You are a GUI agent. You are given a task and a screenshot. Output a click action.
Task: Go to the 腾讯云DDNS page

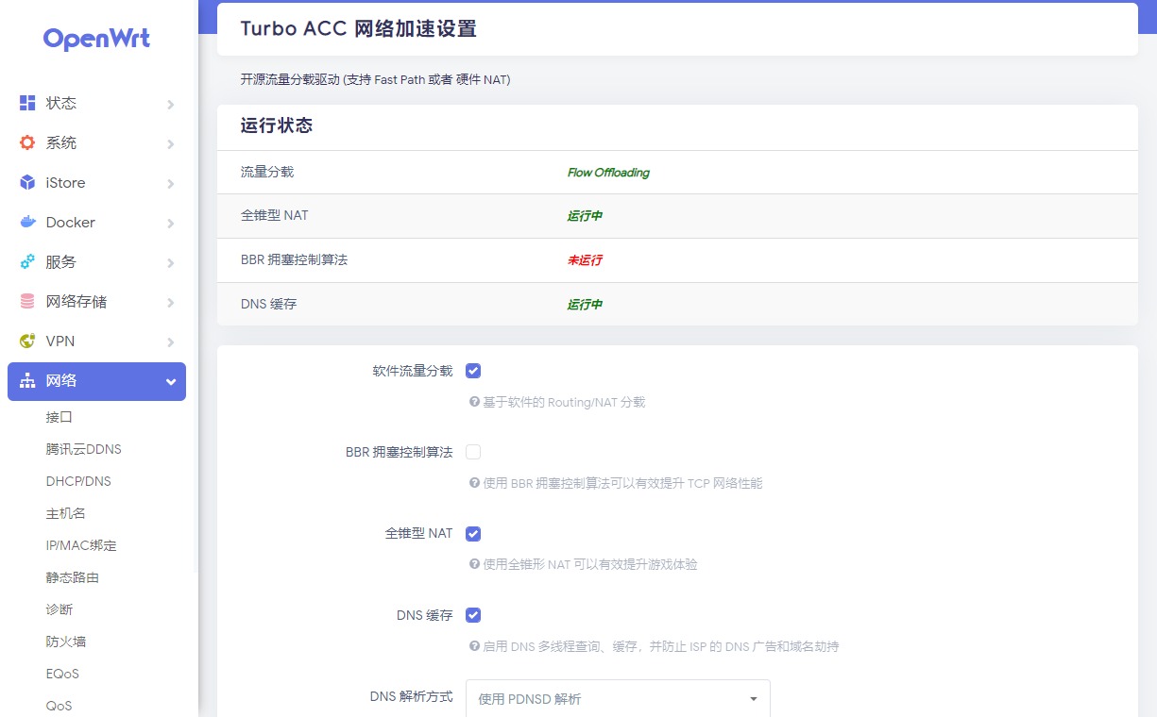click(x=85, y=449)
